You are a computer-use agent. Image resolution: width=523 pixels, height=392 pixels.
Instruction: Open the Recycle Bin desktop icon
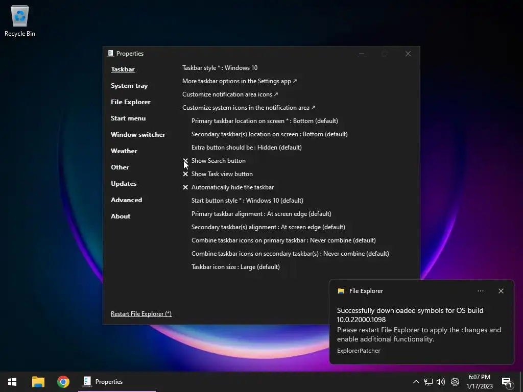(x=20, y=21)
